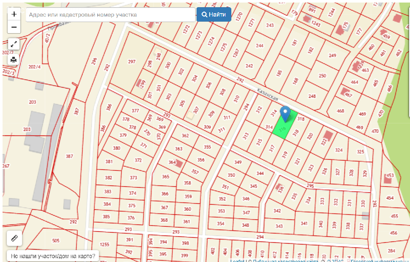The width and height of the screenshot is (410, 262).
Task: Select parcel 356
Action: point(201,160)
